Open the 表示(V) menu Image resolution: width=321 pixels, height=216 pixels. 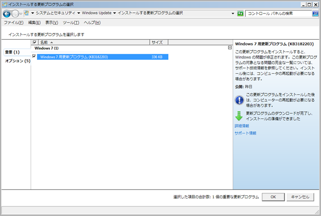52,23
